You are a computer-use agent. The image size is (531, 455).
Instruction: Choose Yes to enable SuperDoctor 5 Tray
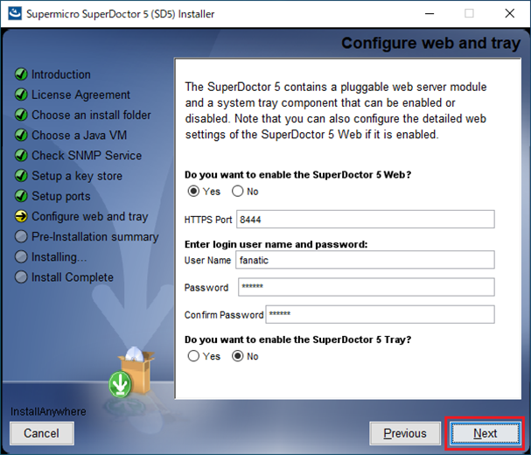click(193, 356)
